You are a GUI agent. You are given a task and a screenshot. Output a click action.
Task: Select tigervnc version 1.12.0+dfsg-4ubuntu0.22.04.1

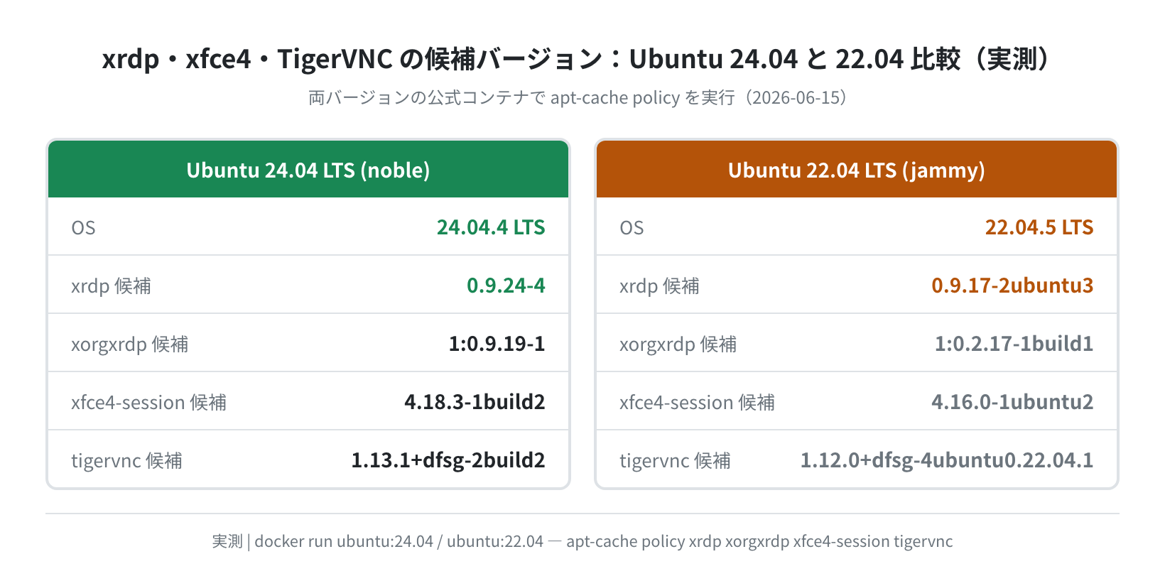pos(947,460)
